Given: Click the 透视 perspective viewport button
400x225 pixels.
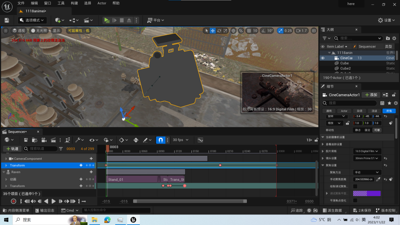Looking at the screenshot, I should click(19, 30).
